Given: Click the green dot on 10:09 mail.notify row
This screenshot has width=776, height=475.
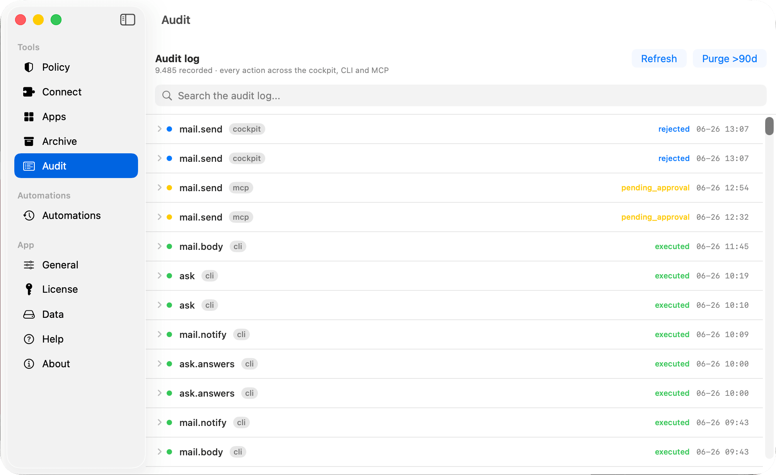Looking at the screenshot, I should coord(169,334).
